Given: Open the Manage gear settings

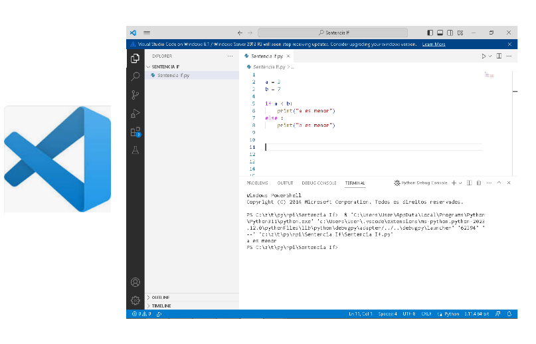Looking at the screenshot, I should [x=135, y=300].
